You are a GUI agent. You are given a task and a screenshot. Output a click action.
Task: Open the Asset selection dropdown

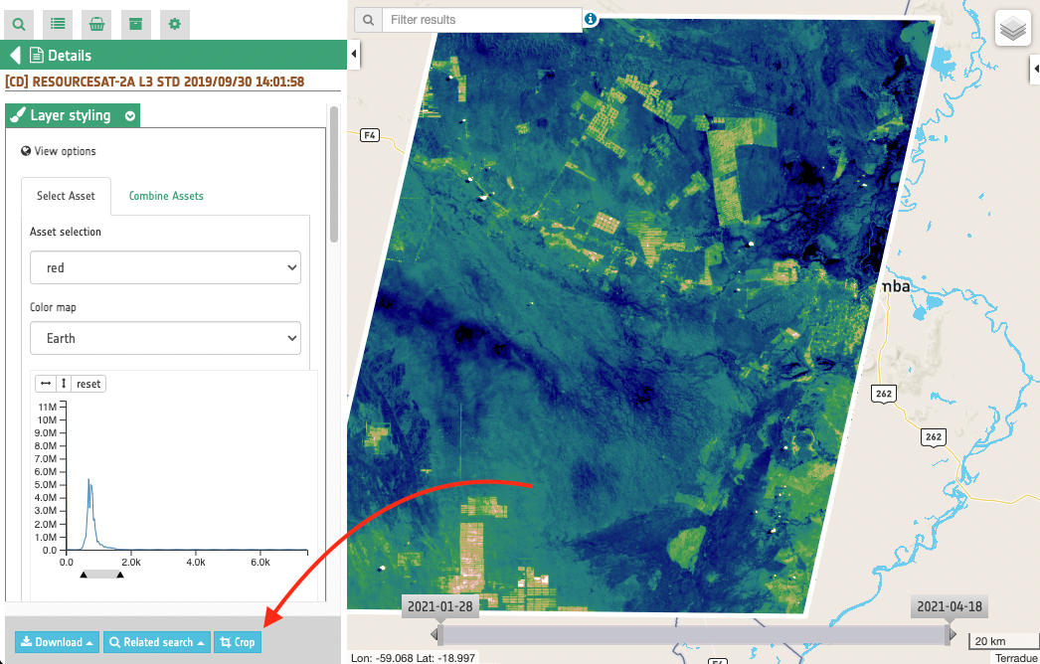click(x=165, y=267)
